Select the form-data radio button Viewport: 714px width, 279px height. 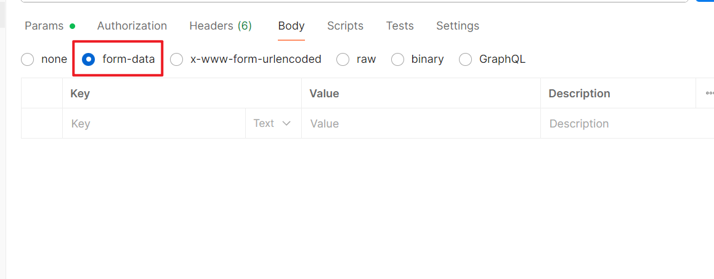(88, 59)
